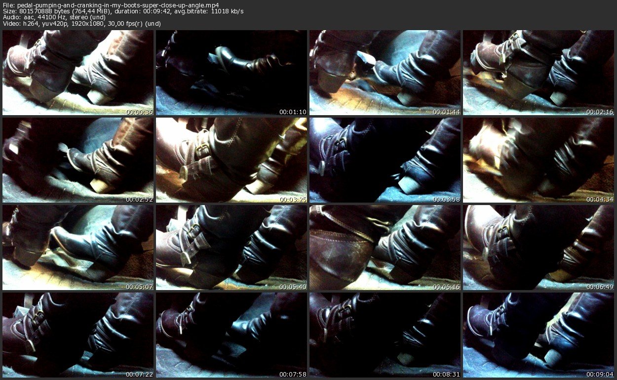Select the thumbnail timestamped 00:06:16

coord(385,248)
